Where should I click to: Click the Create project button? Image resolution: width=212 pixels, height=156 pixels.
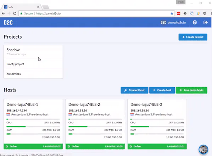(x=193, y=37)
